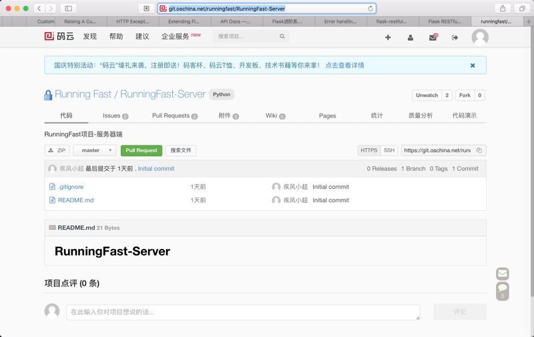Switch clone protocol to HTTPS
The height and width of the screenshot is (337, 534).
[369, 150]
